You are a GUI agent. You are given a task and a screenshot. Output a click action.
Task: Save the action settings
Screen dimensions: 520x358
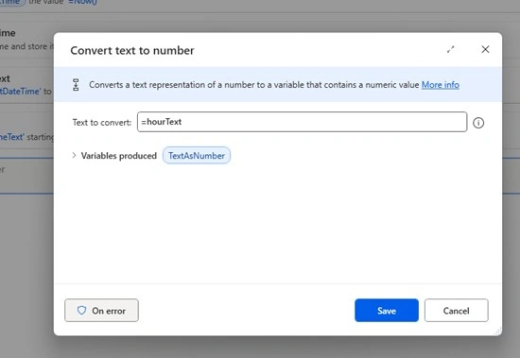pyautogui.click(x=387, y=310)
